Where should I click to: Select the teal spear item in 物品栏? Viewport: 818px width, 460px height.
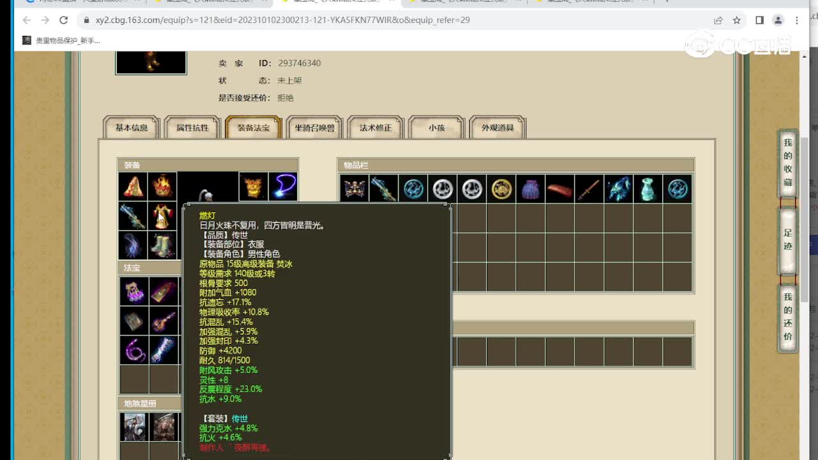pyautogui.click(x=383, y=188)
